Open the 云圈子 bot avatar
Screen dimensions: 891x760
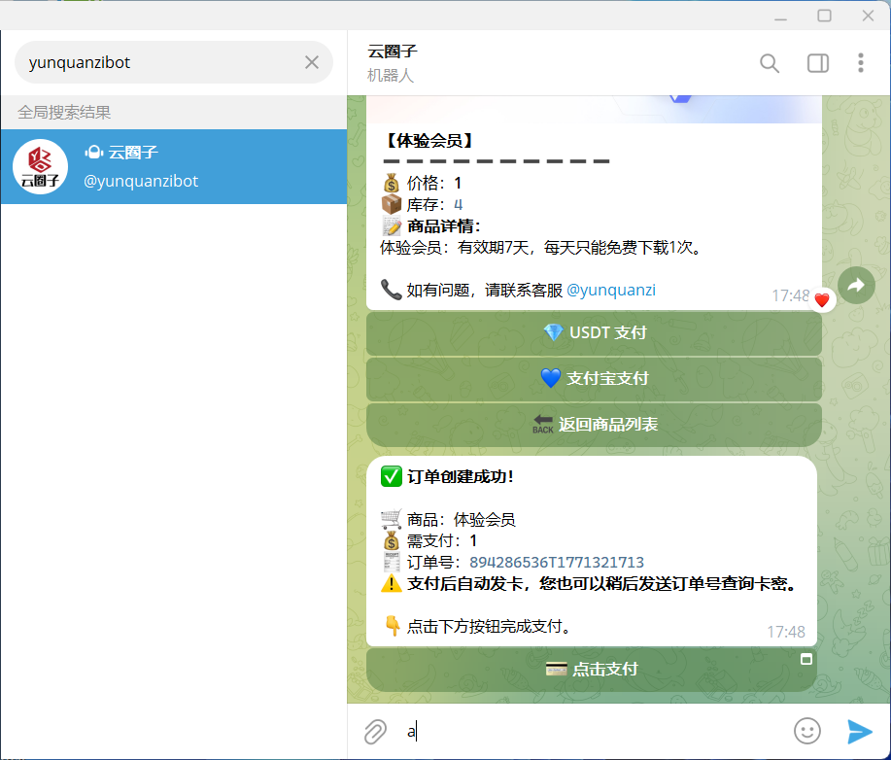point(40,166)
